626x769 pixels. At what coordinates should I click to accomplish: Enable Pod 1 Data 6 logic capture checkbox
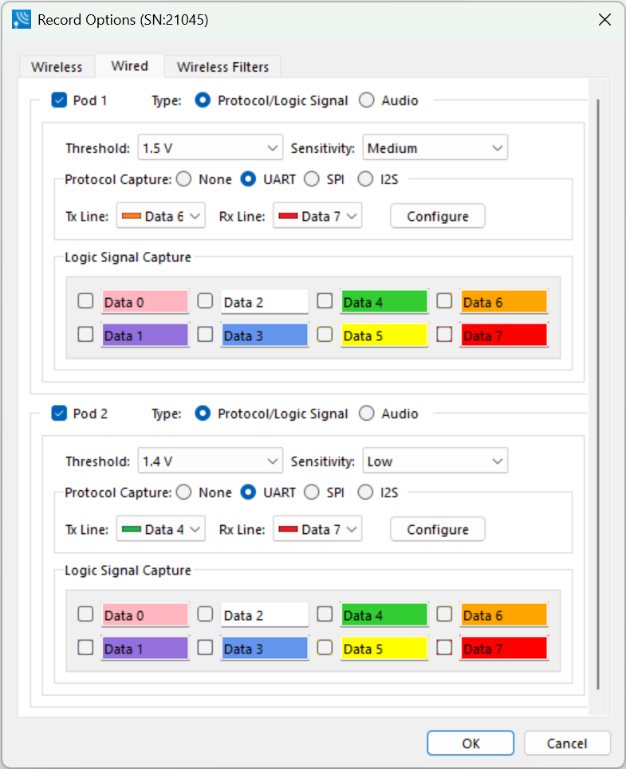pos(444,300)
